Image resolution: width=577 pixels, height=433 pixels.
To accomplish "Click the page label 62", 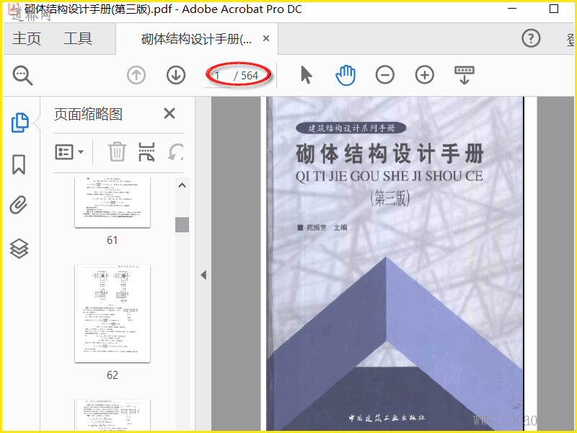I will 113,375.
